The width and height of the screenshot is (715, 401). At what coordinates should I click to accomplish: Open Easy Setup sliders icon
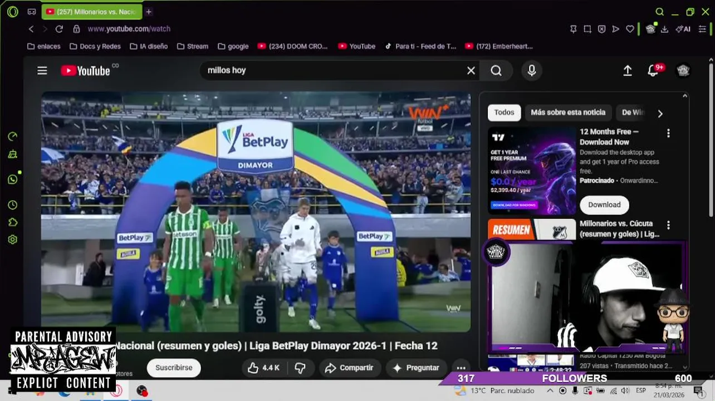point(703,29)
